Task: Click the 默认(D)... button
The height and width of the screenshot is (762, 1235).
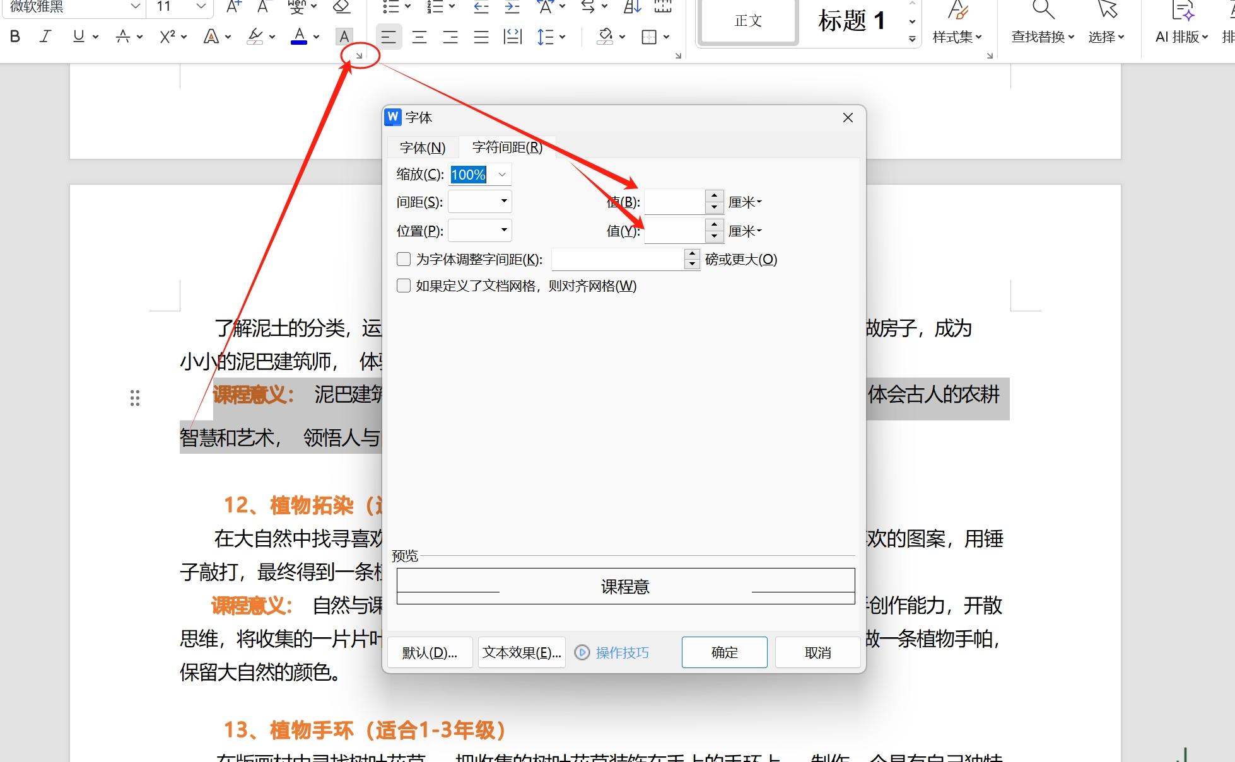Action: point(430,652)
